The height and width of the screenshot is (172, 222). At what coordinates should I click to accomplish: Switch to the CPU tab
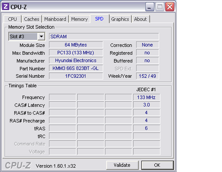[x=12, y=19]
